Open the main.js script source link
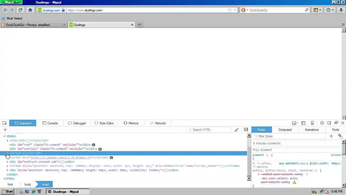 pyautogui.click(x=61, y=158)
